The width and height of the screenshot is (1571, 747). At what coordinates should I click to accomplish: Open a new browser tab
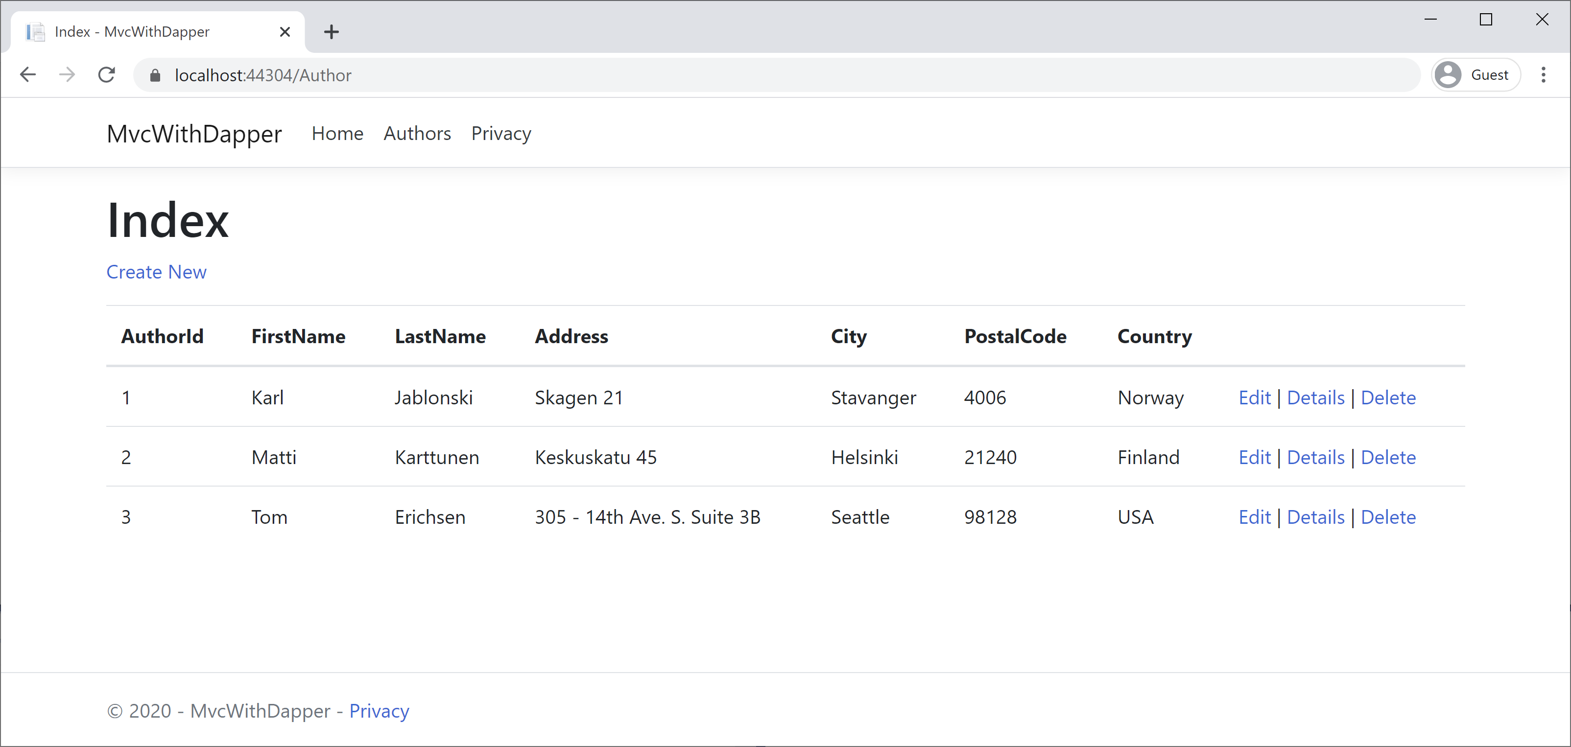[x=331, y=32]
